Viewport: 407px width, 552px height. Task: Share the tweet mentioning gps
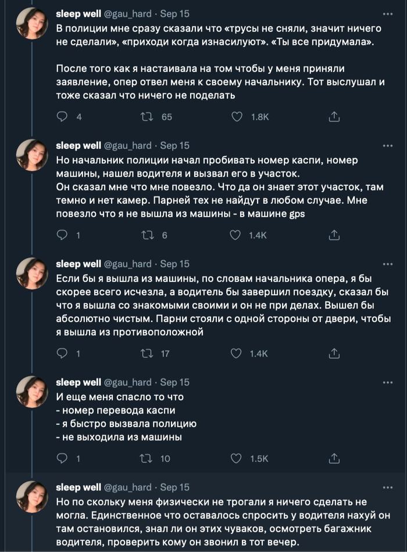coord(334,235)
